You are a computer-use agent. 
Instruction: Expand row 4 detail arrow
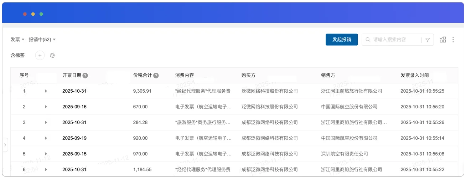46,138
